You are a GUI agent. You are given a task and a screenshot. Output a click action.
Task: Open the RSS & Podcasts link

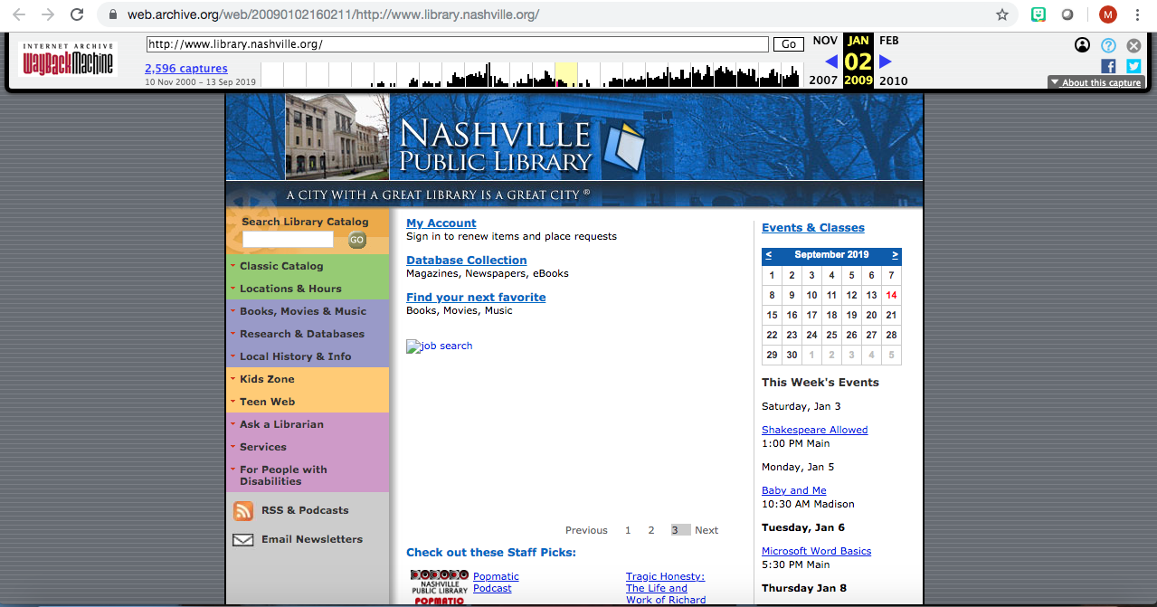[x=305, y=510]
